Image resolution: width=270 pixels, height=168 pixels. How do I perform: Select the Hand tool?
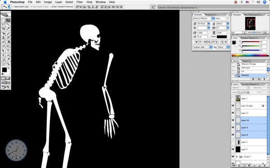(x=3, y=64)
